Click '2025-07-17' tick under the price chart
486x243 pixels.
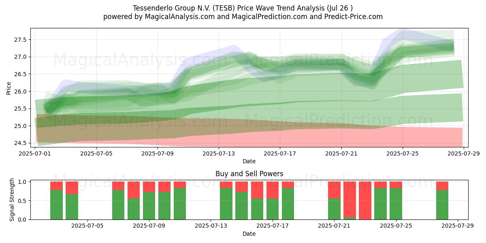pyautogui.click(x=280, y=153)
